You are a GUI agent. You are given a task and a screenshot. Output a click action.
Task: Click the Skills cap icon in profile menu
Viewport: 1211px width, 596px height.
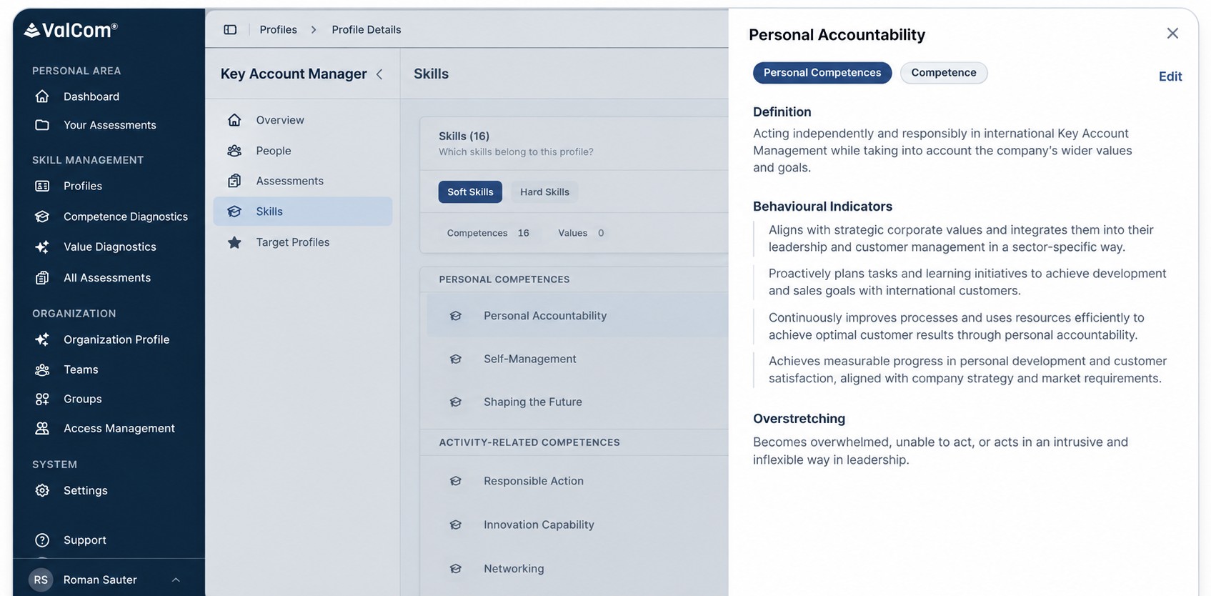click(234, 212)
